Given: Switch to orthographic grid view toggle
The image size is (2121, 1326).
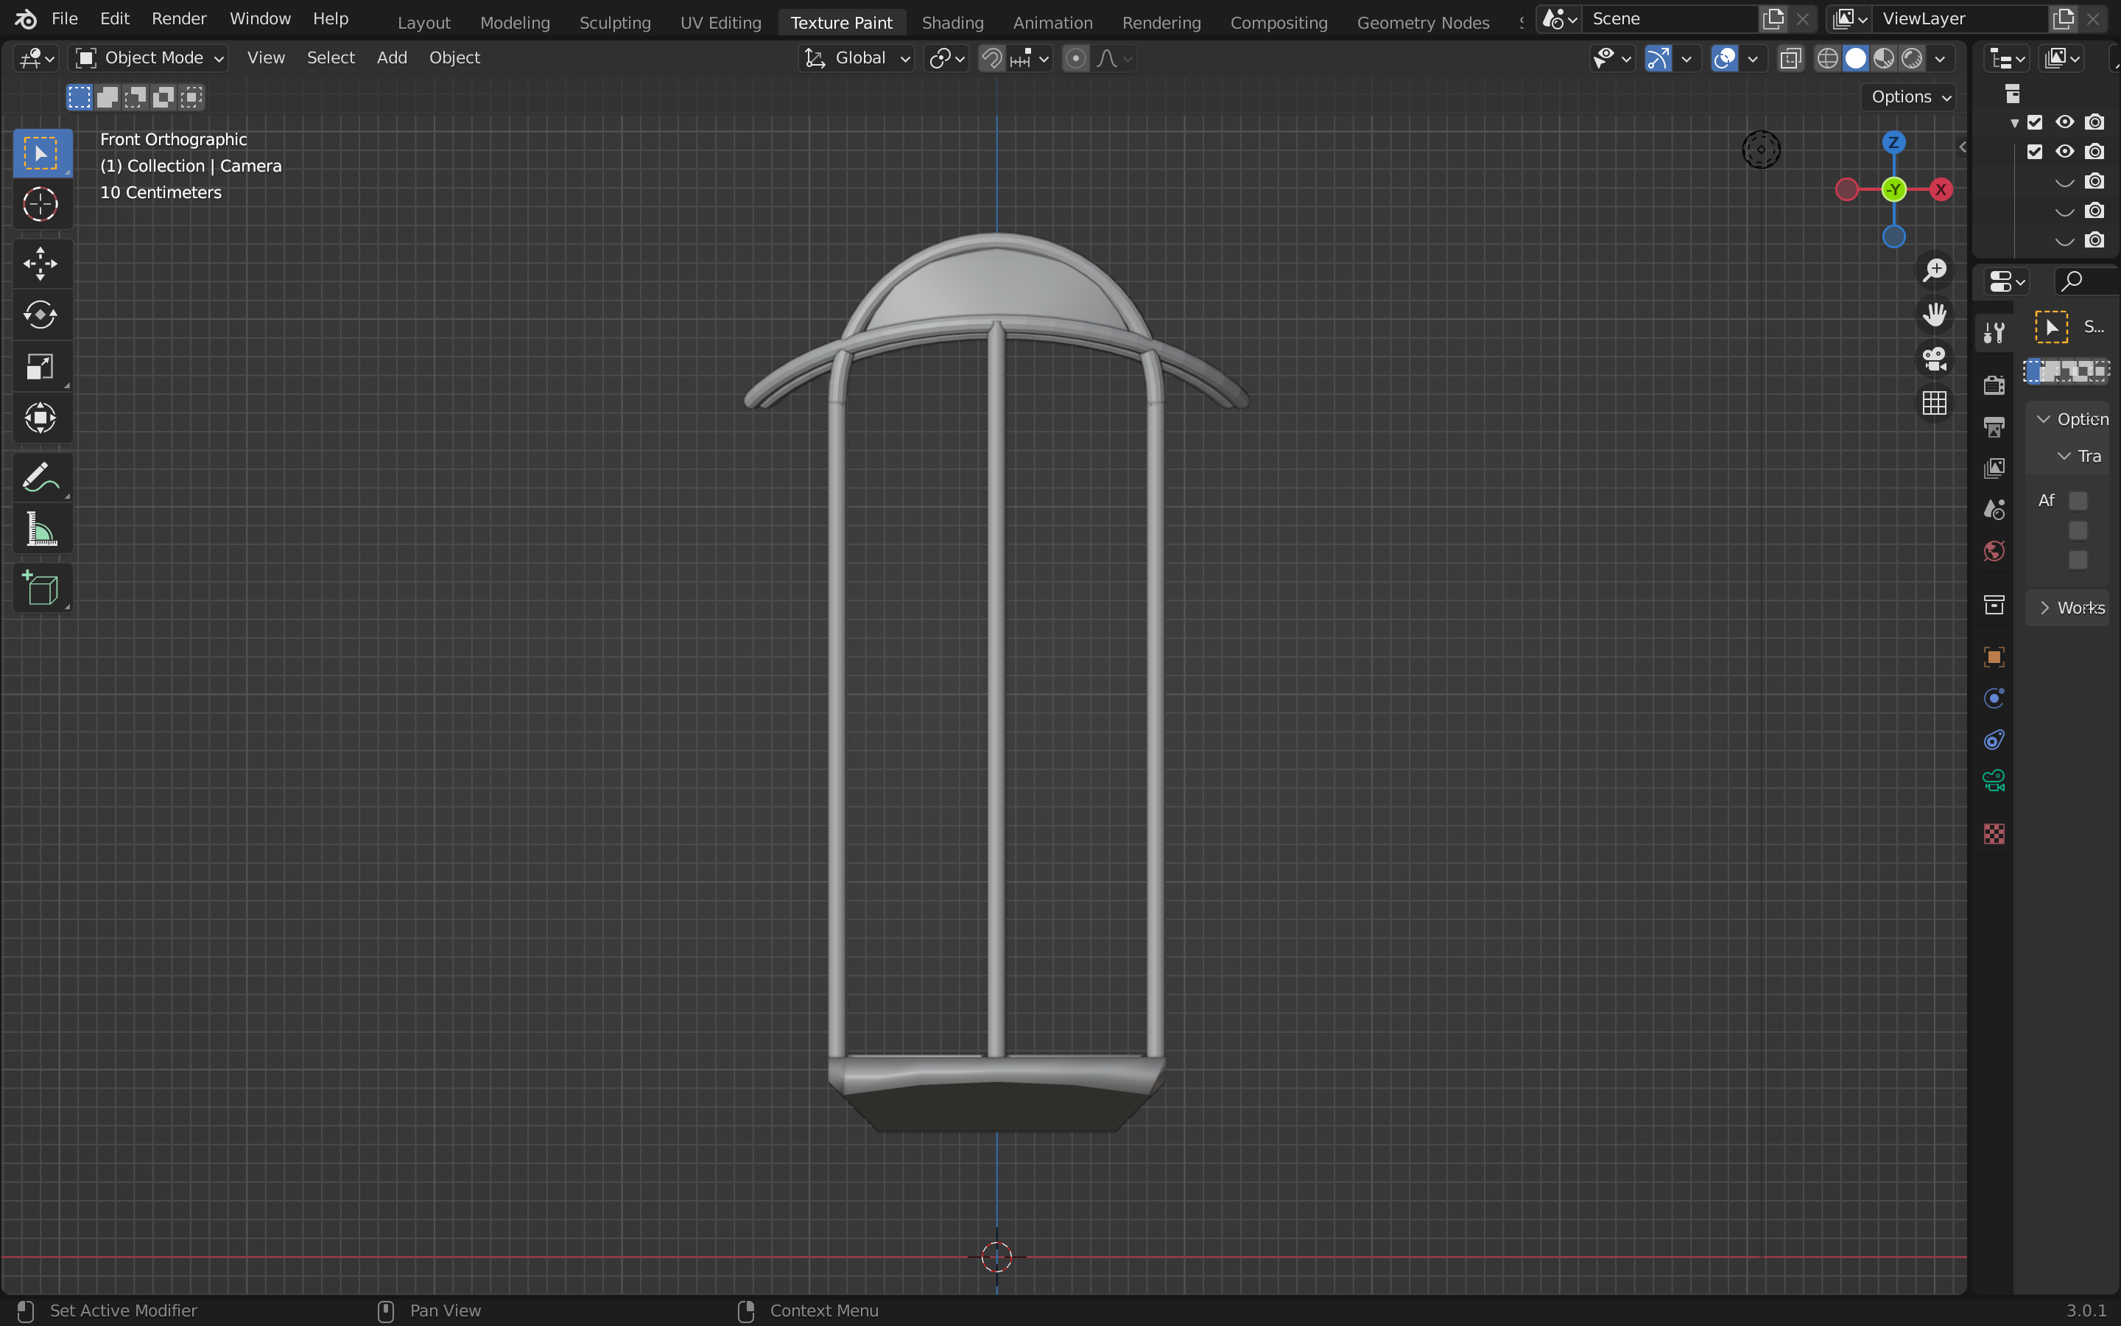Looking at the screenshot, I should click(x=1935, y=404).
